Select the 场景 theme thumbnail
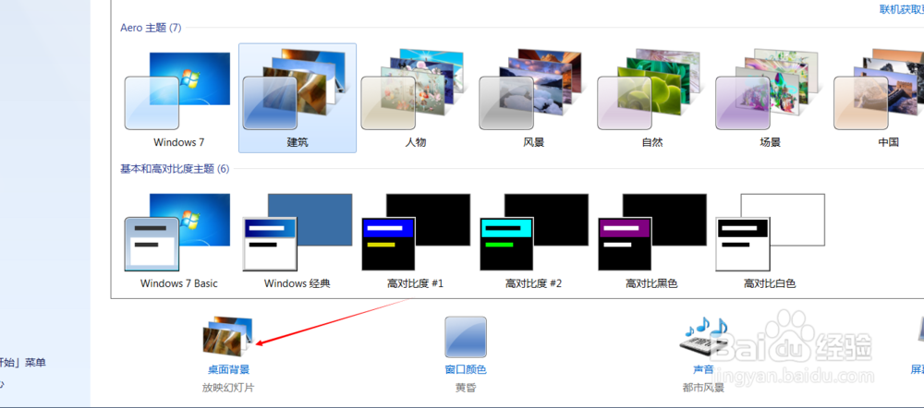The width and height of the screenshot is (924, 408). coord(768,90)
